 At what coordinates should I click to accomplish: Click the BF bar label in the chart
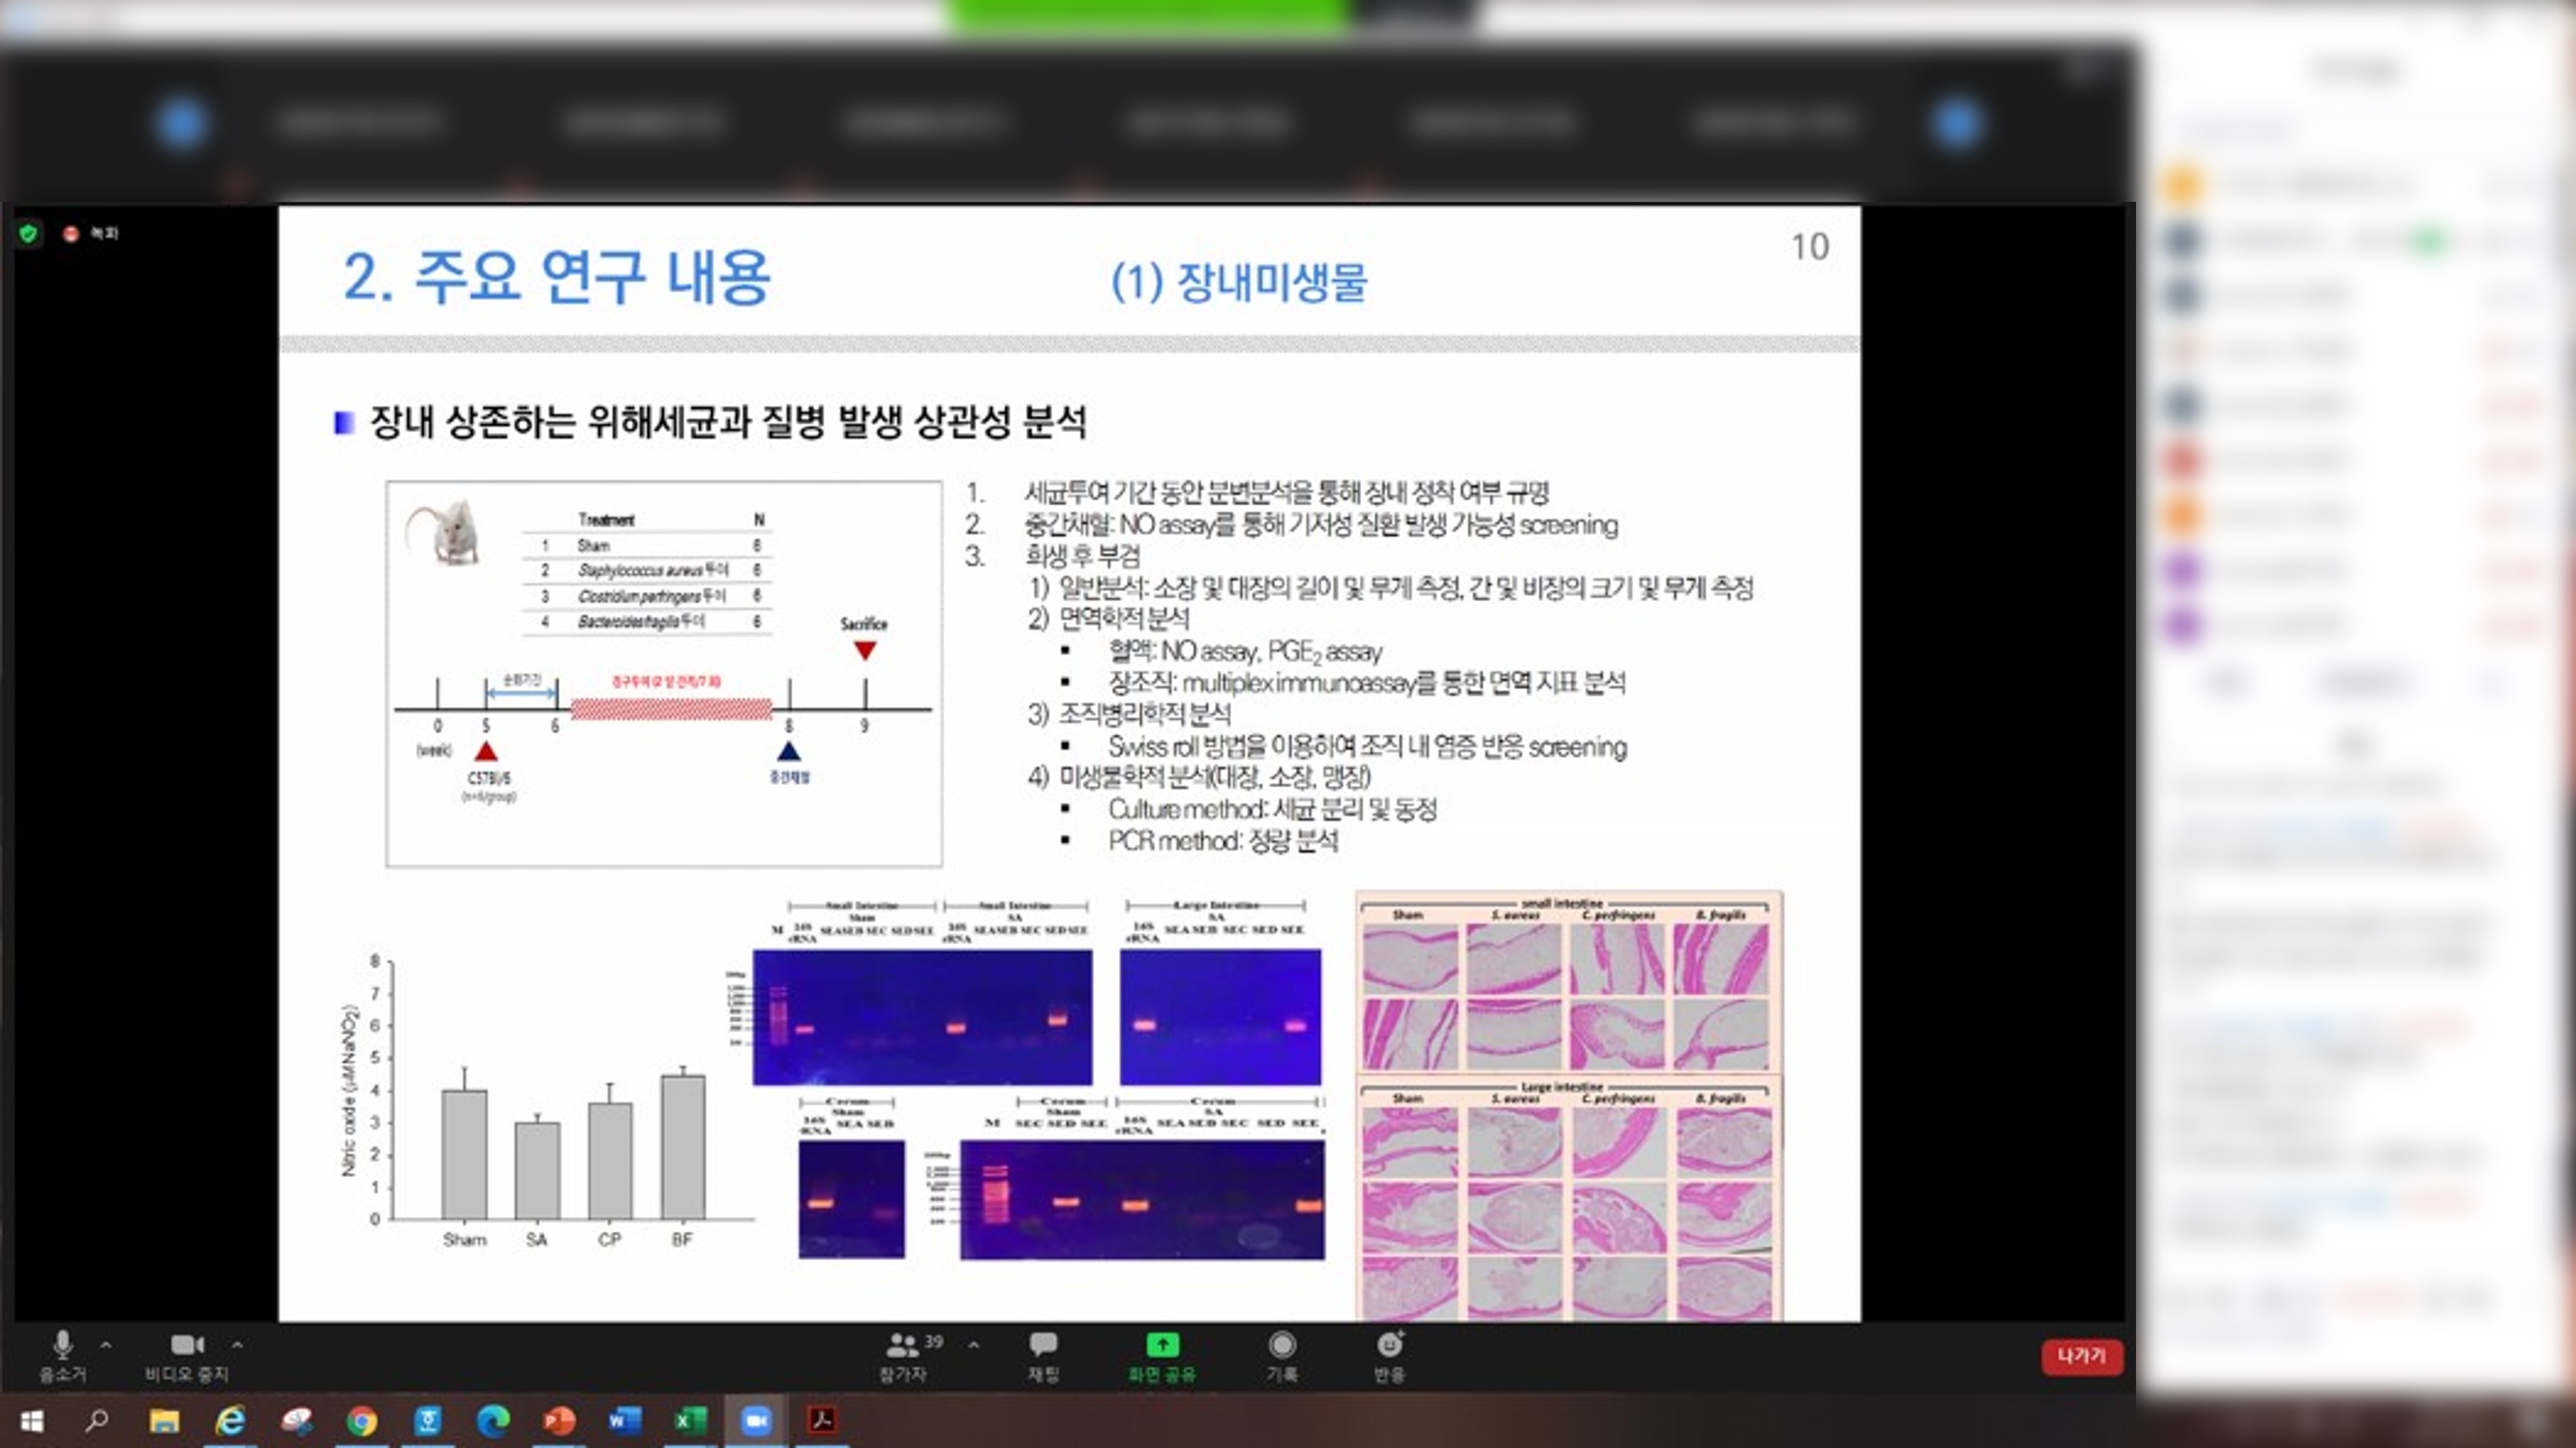pos(682,1240)
